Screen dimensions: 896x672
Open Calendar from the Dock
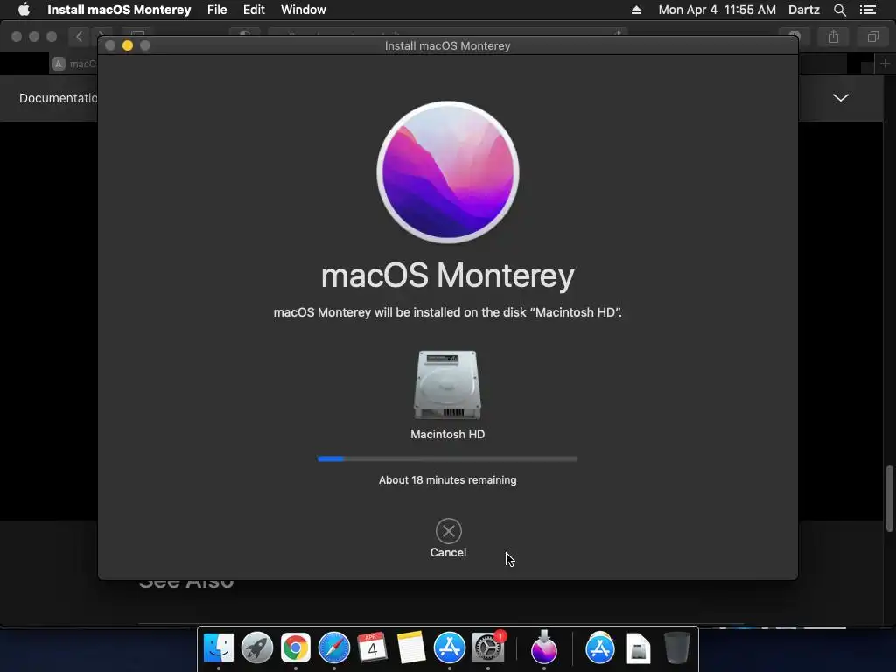[372, 648]
